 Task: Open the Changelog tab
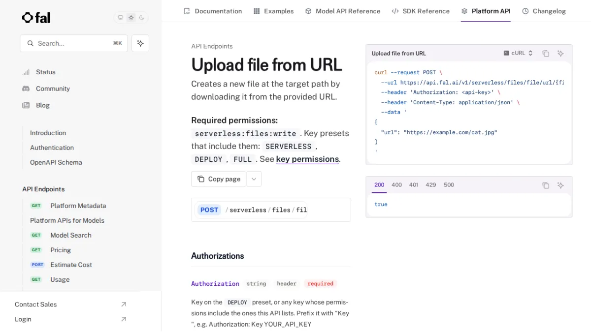(544, 11)
